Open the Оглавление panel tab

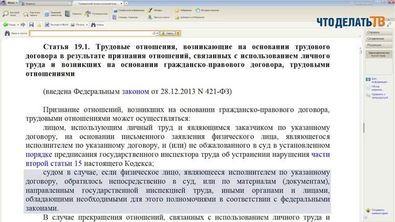point(379,39)
